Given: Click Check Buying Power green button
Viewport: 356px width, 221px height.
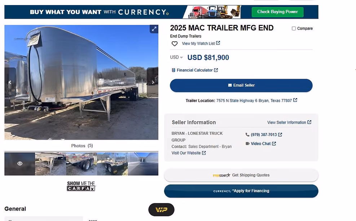Looking at the screenshot, I should 277,12.
